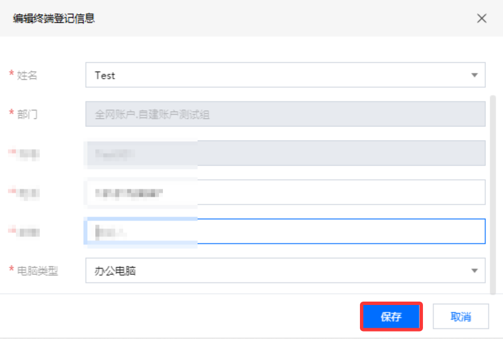503x339 pixels.
Task: Click the greyed-out field below 部门
Action: pos(285,153)
